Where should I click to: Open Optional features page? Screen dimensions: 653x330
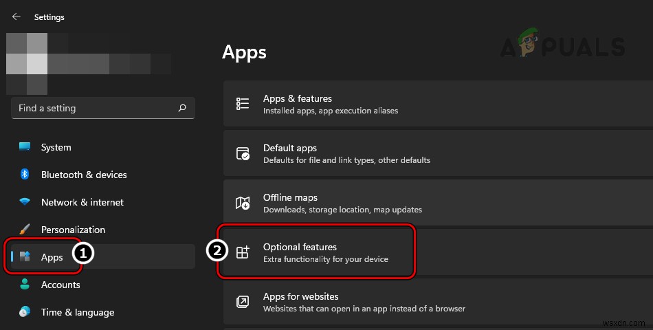[x=316, y=252]
